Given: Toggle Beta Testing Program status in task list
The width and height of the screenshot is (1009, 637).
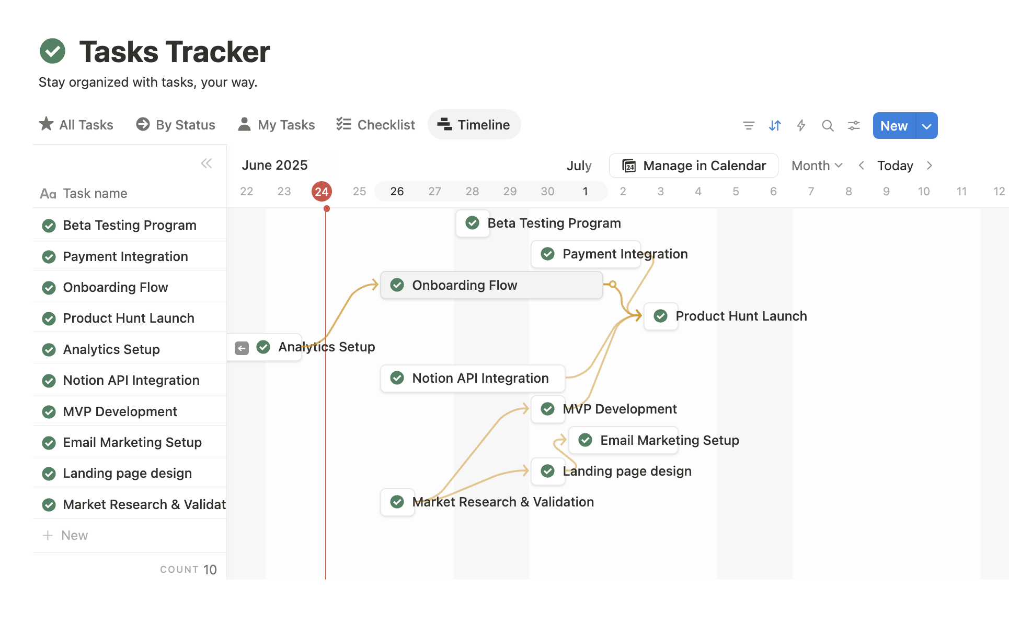Looking at the screenshot, I should click(49, 226).
